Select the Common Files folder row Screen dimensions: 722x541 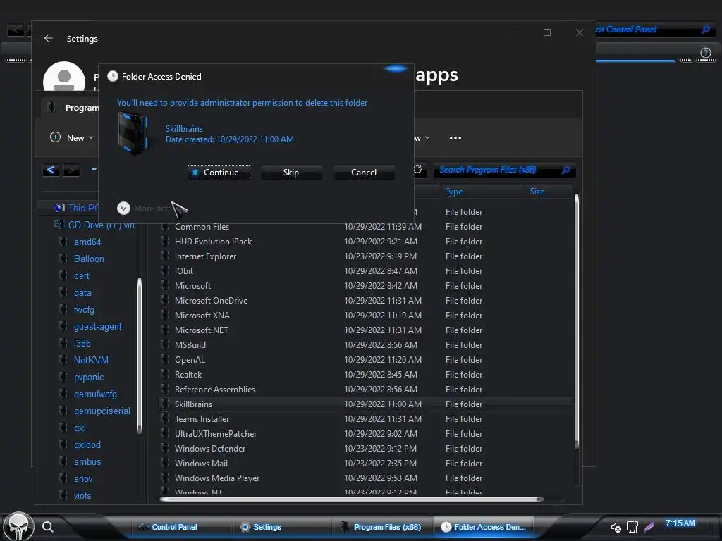pyautogui.click(x=366, y=227)
